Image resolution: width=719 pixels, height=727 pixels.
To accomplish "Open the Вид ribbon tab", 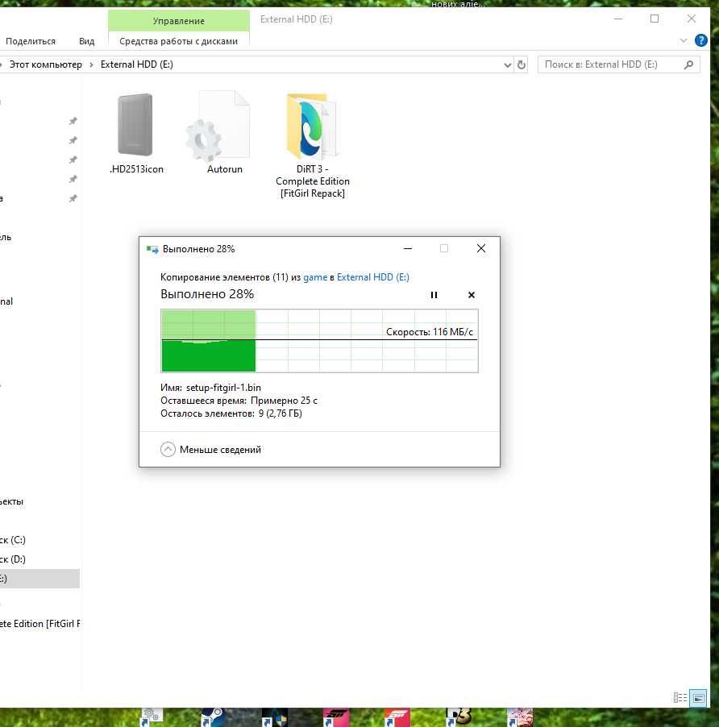I will tap(87, 41).
